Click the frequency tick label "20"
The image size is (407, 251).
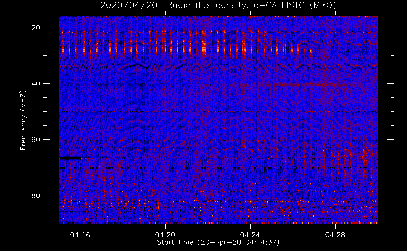(x=36, y=28)
